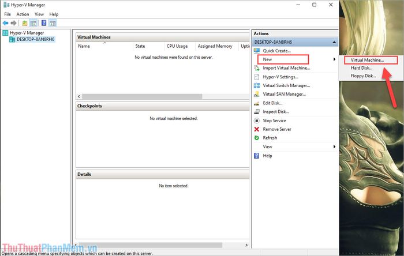
Task: Click the Edit Disk icon
Action: [257, 103]
